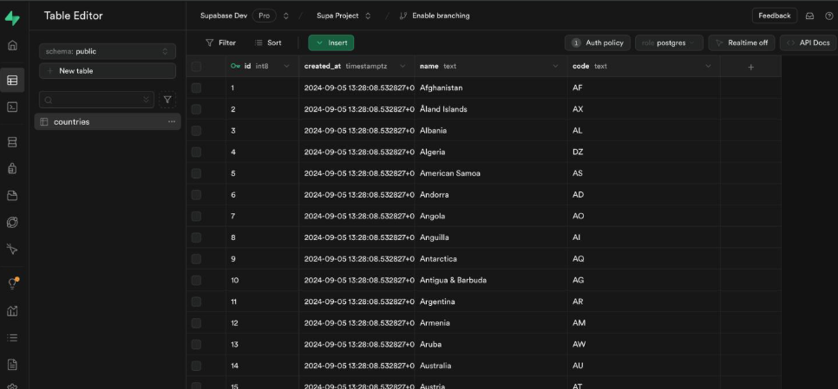Open the schema public dropdown
The height and width of the screenshot is (389, 838).
[x=108, y=51]
